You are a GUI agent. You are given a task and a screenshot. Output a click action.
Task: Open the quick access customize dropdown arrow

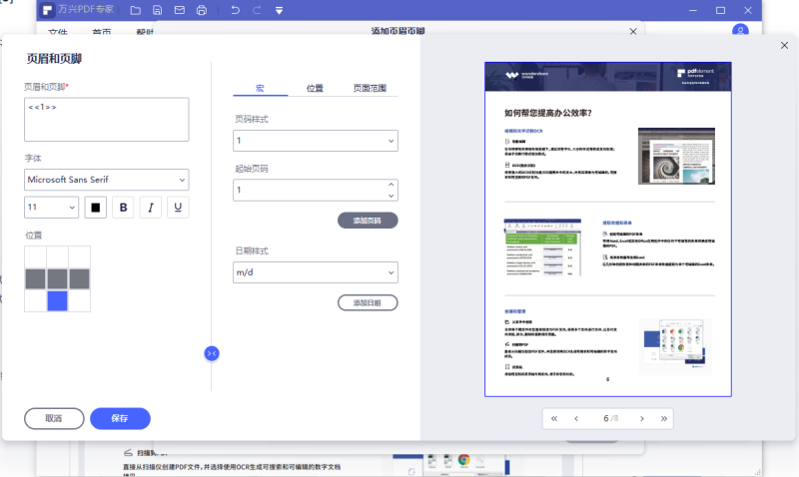279,11
